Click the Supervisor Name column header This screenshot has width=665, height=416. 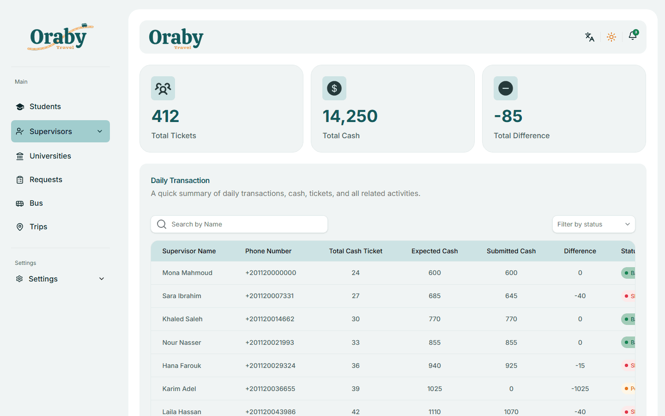(x=189, y=251)
